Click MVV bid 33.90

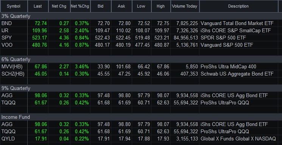coord(104,66)
